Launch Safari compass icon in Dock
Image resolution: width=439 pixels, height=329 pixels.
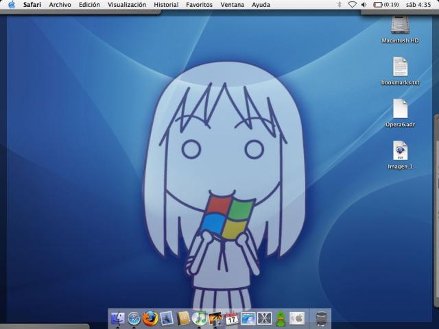click(134, 319)
